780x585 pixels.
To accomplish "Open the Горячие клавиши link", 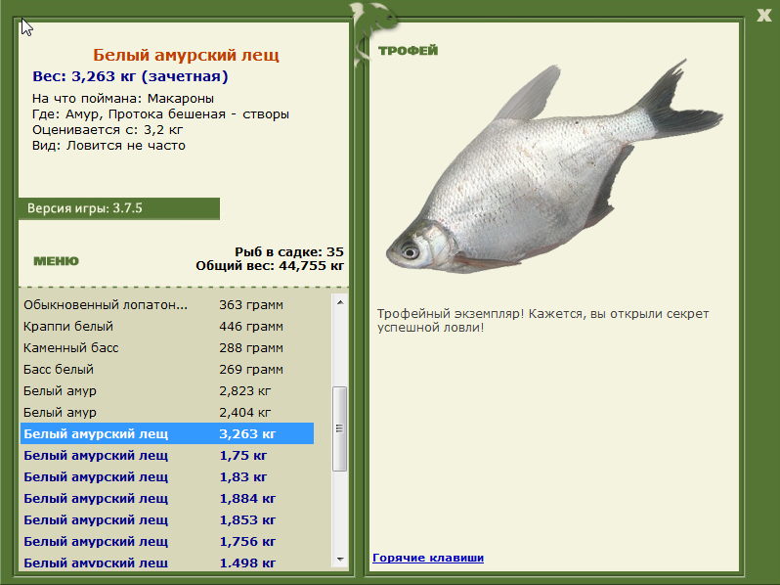I will pyautogui.click(x=428, y=558).
